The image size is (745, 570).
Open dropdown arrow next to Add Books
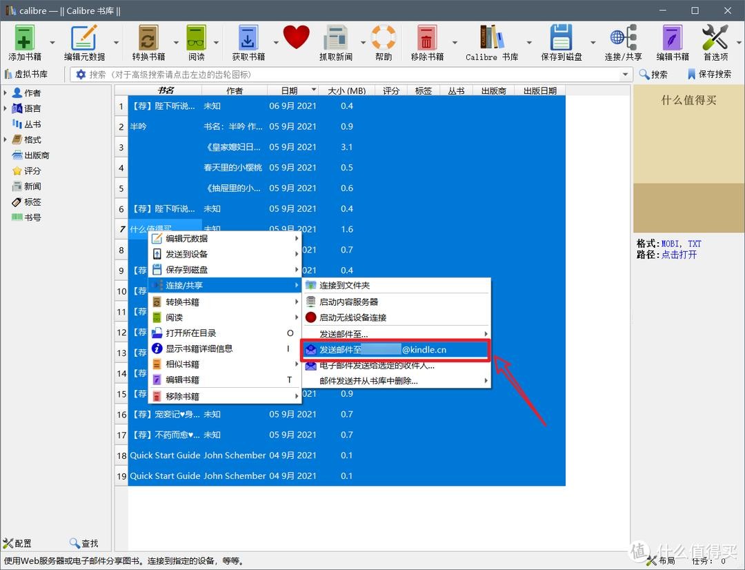(x=52, y=43)
